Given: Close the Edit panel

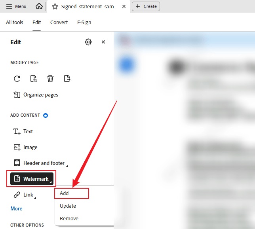Looking at the screenshot, I should (103, 42).
